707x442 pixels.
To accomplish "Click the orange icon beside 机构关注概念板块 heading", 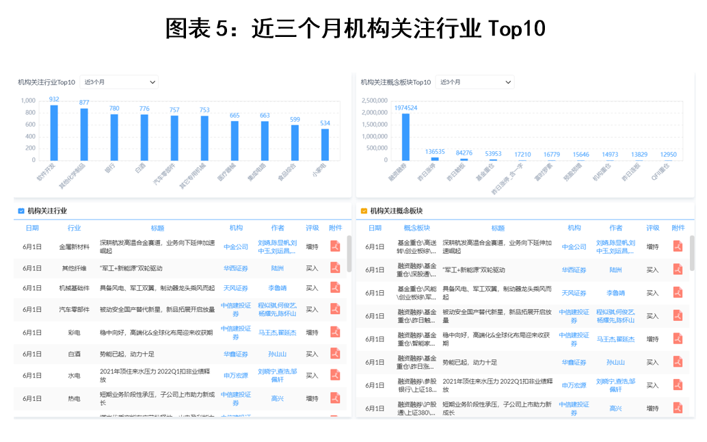I will click(364, 211).
